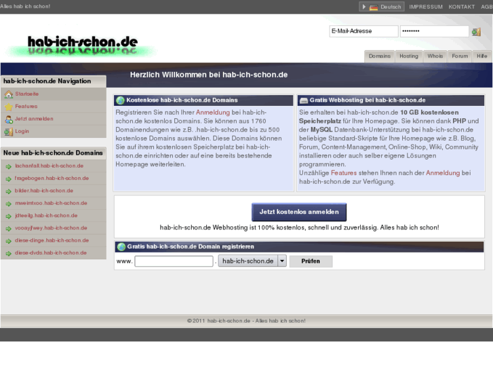Click green arrow beside fragebogen.hab-ich-schon.de
493x370 pixels.
click(x=9, y=179)
